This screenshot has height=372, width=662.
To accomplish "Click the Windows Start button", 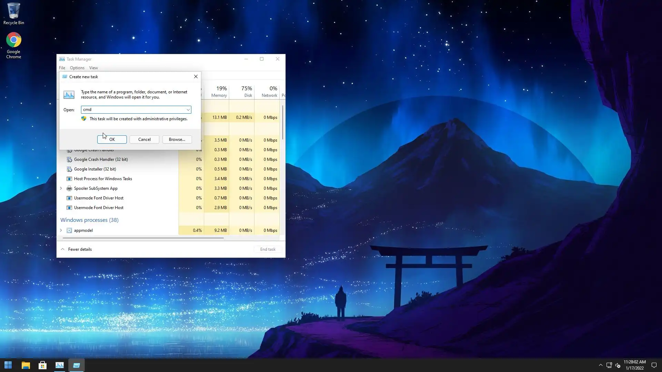I will click(x=8, y=365).
